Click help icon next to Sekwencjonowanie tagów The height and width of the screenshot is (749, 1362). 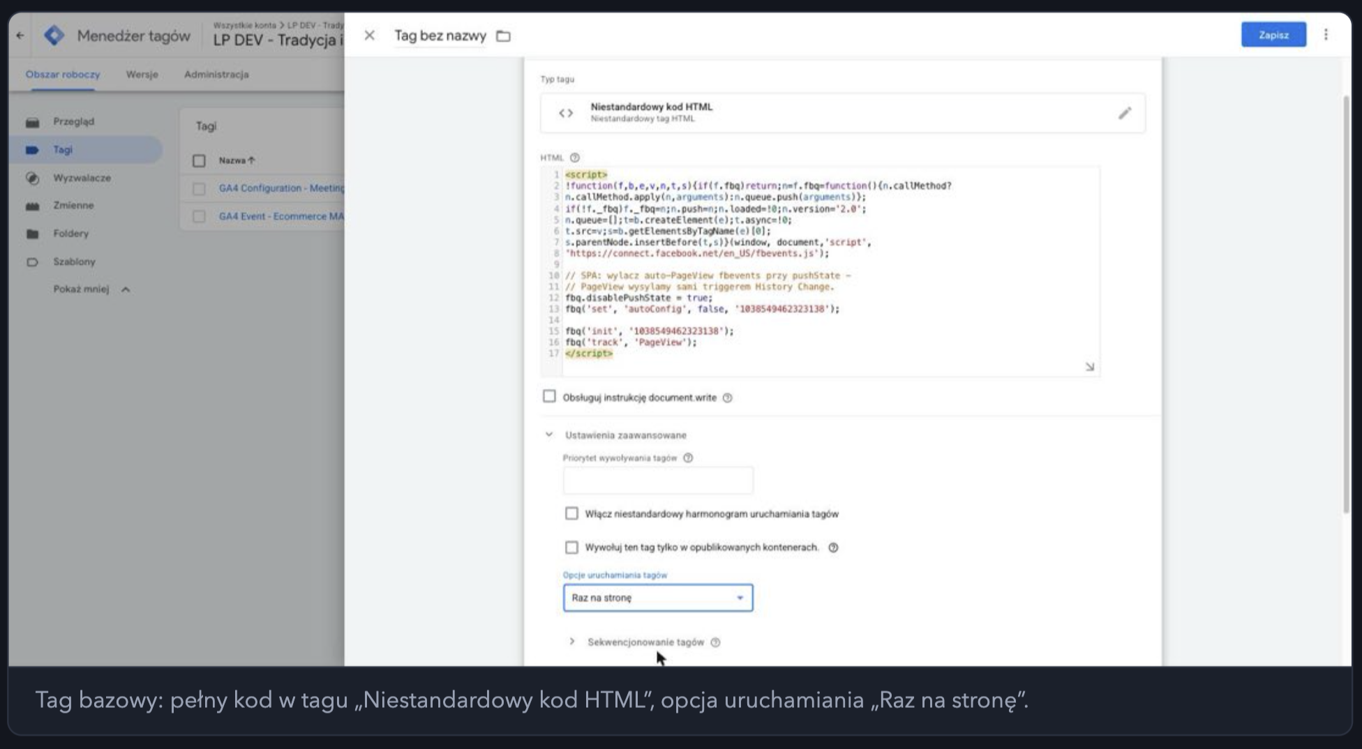715,642
